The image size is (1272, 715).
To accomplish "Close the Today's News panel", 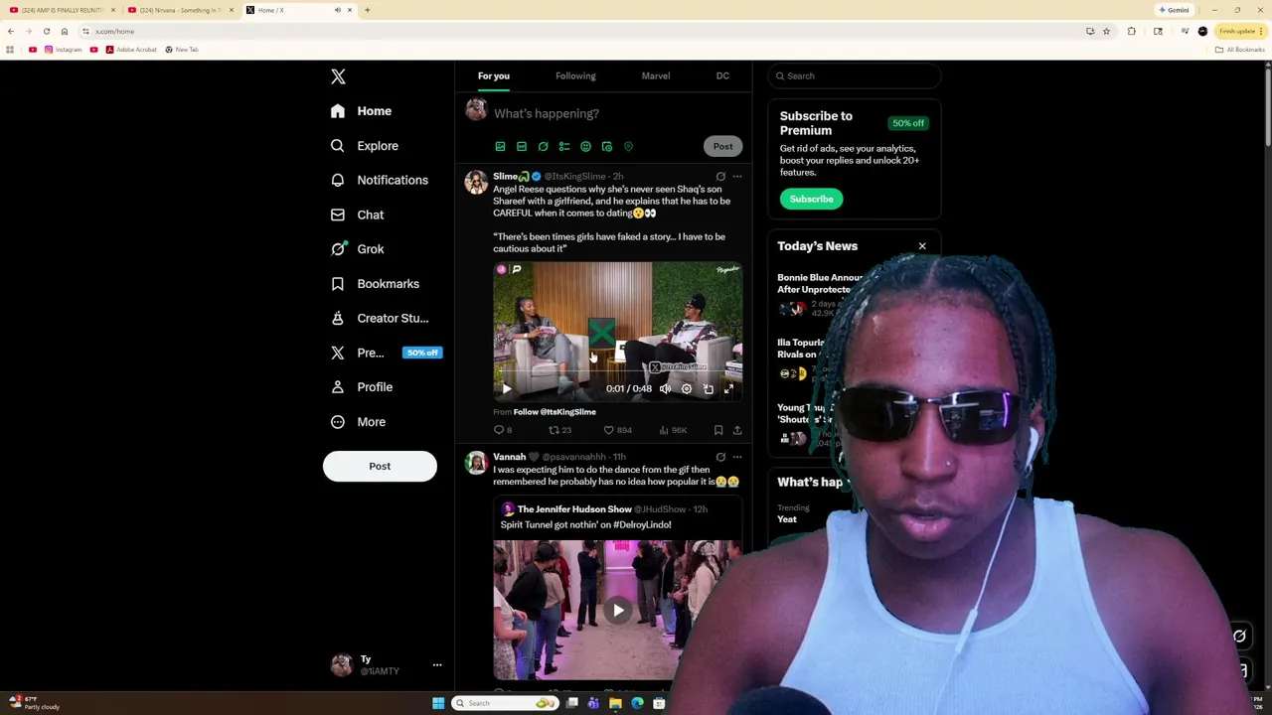I will 922,246.
